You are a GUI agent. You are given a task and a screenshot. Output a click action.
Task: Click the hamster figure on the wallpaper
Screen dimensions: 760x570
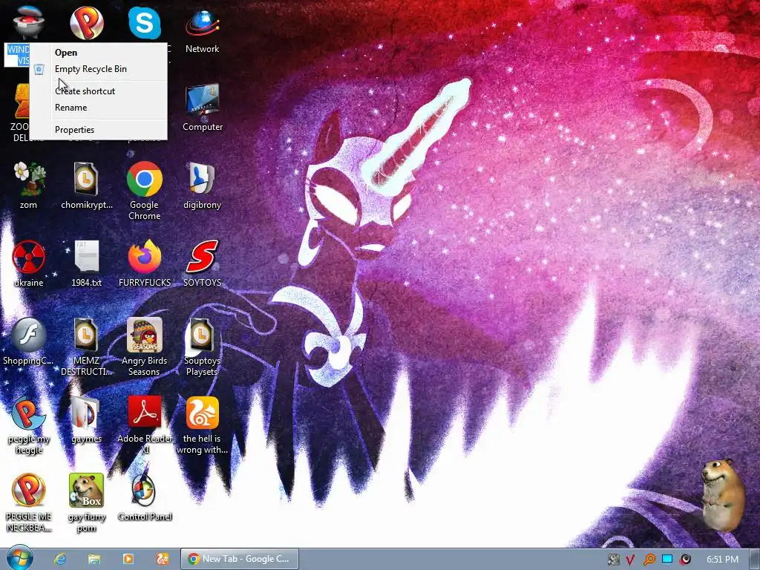pyautogui.click(x=723, y=494)
